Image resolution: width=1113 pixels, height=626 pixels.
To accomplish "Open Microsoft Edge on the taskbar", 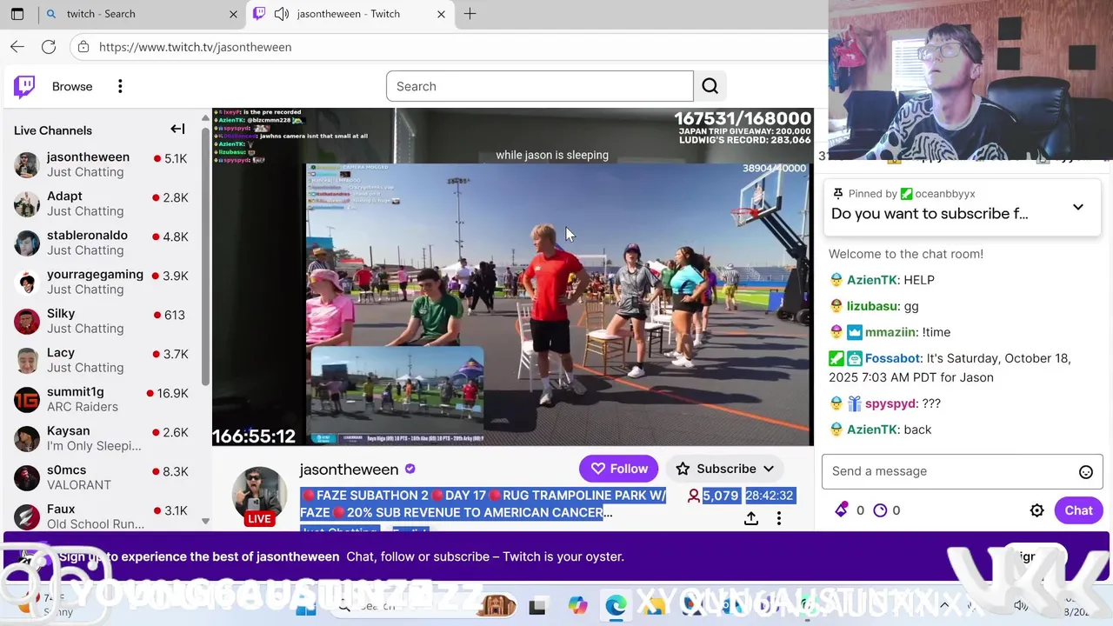I will point(616,606).
